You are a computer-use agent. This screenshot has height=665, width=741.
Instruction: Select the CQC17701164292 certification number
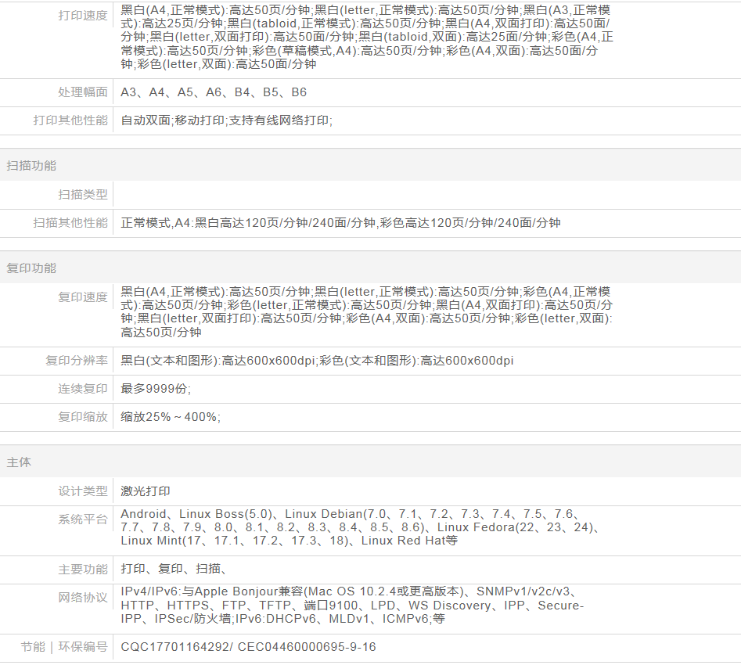(x=174, y=647)
